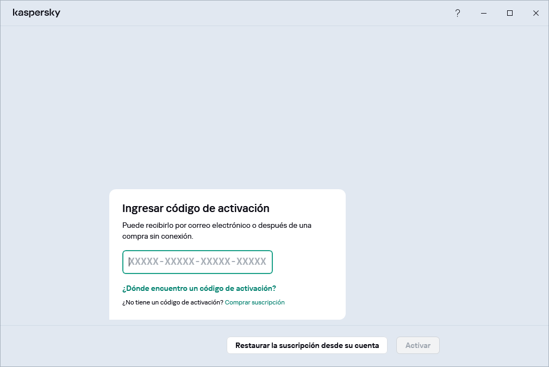Click the help icon near window controls
Image resolution: width=549 pixels, height=367 pixels.
[458, 13]
